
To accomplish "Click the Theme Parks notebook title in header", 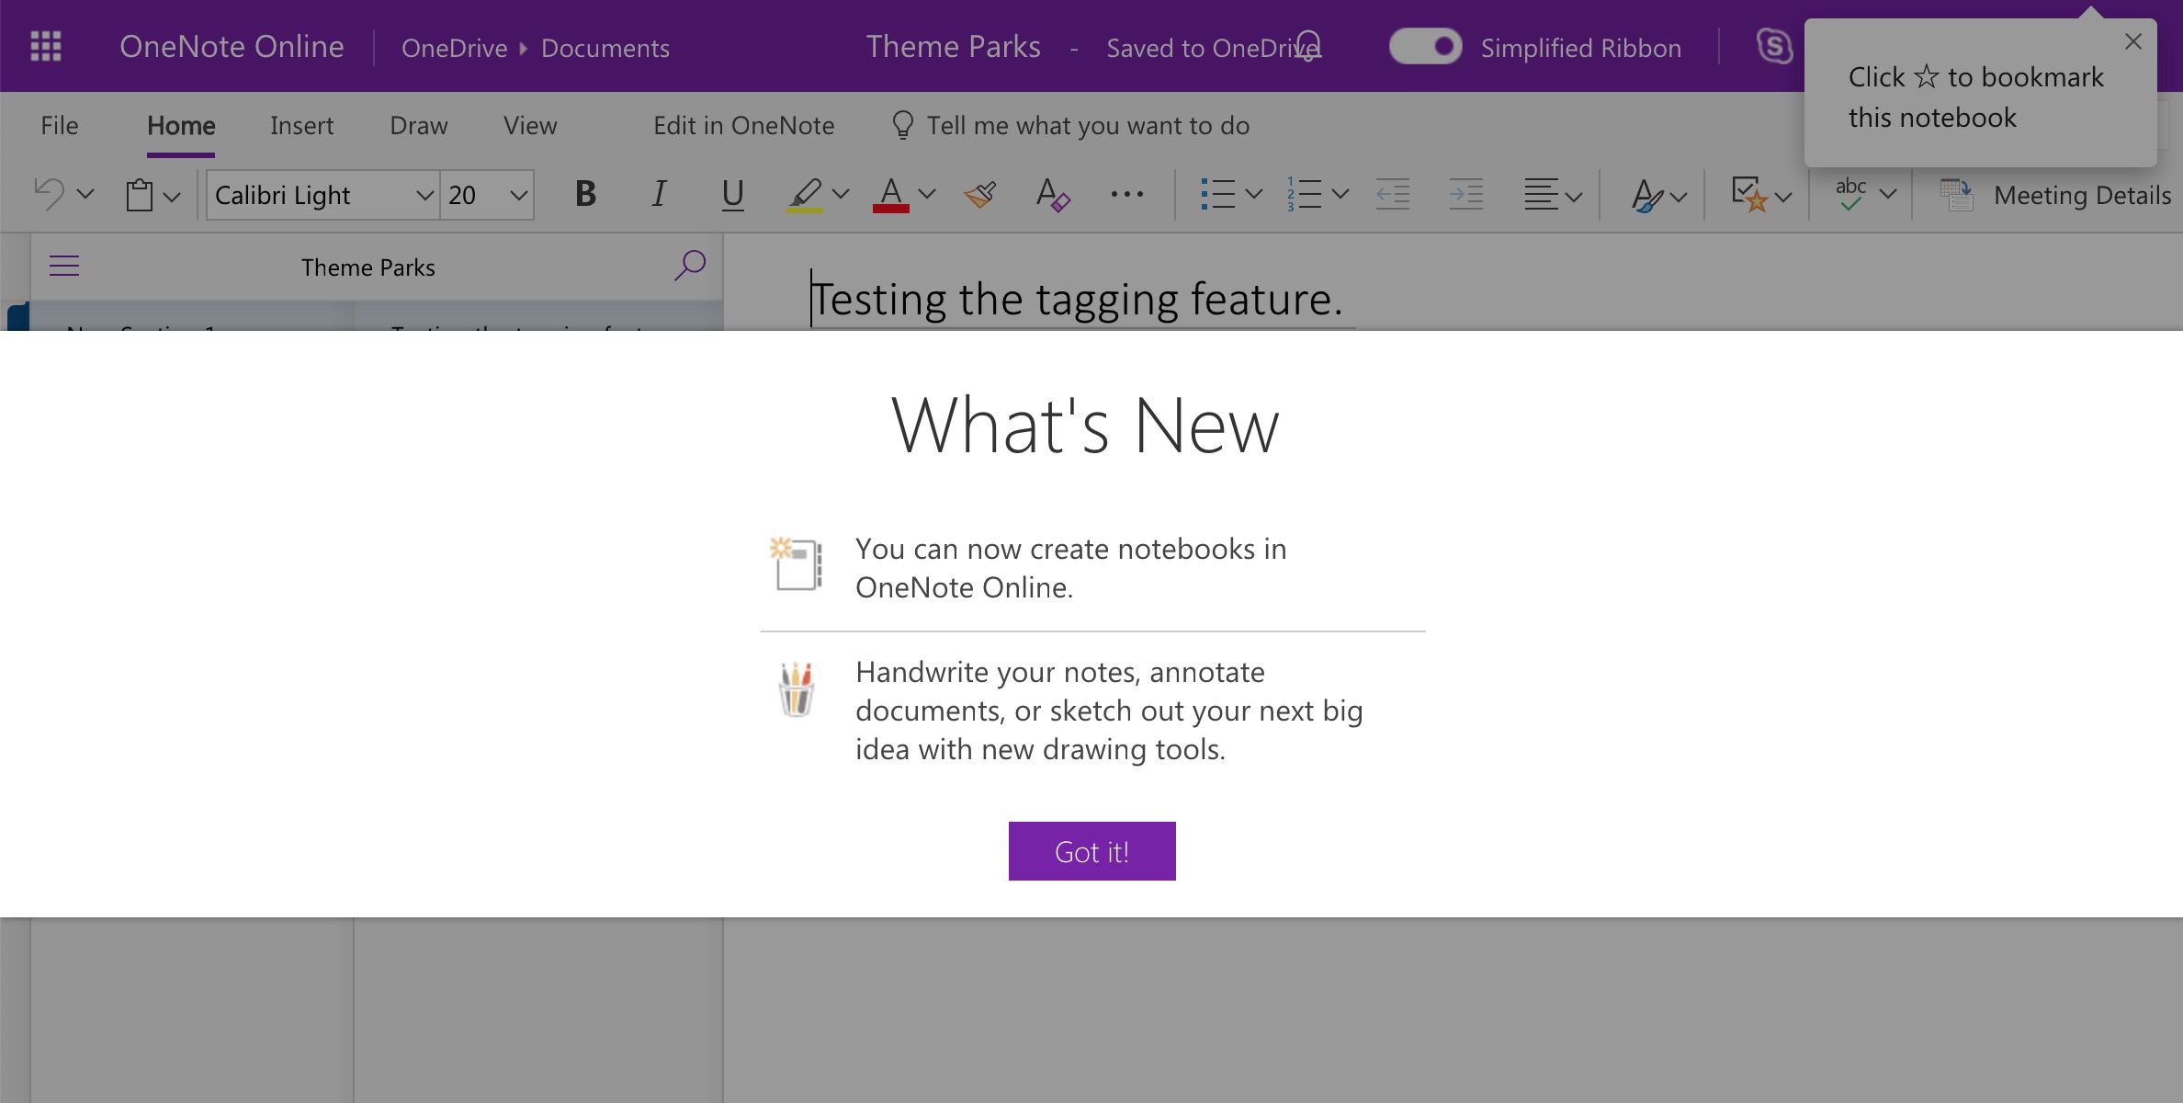I will point(954,47).
